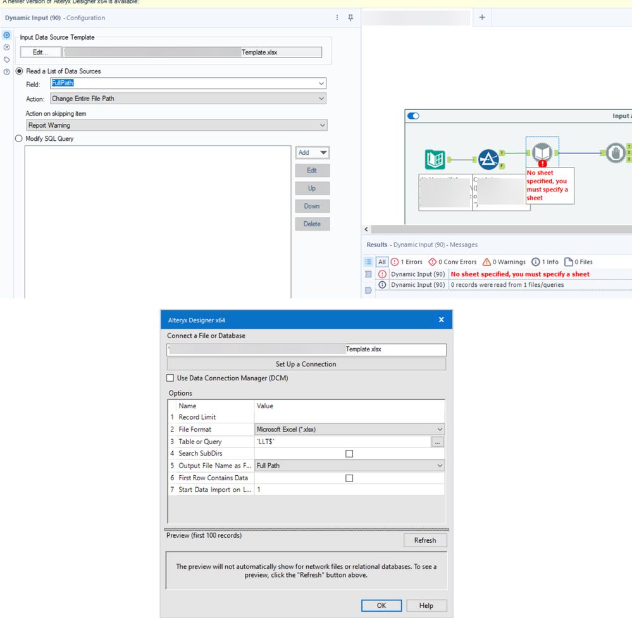Click the Down button
The image size is (632, 618).
(x=313, y=206)
